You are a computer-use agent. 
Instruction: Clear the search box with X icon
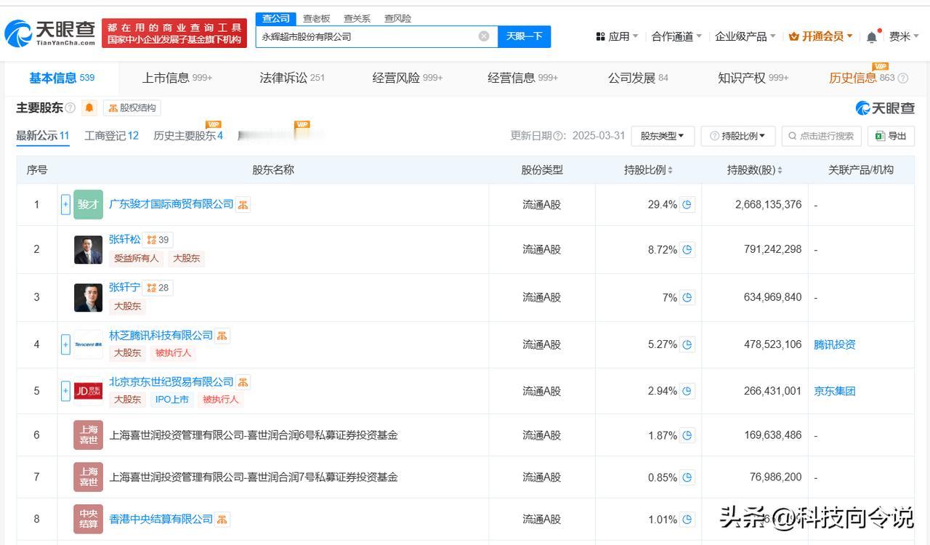(x=484, y=36)
